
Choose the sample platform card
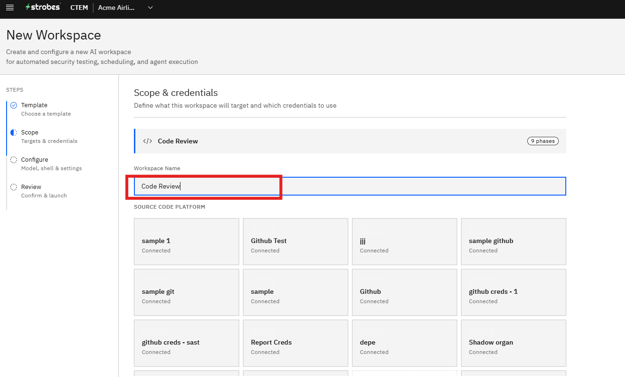click(x=296, y=292)
